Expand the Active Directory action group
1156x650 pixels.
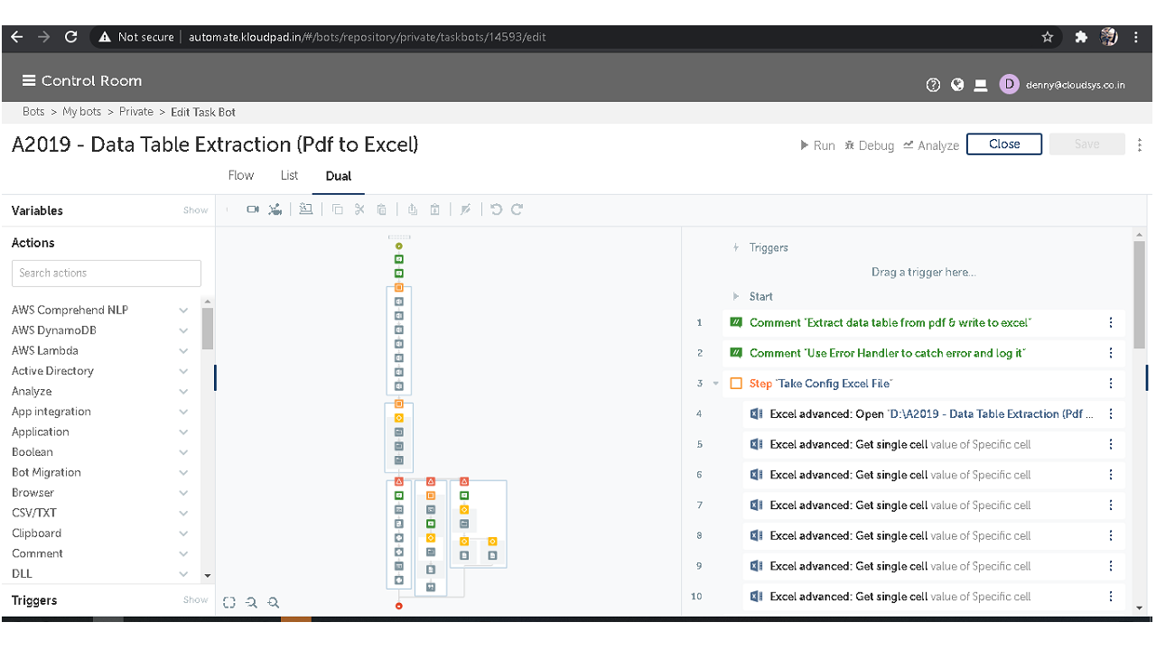[x=183, y=371]
